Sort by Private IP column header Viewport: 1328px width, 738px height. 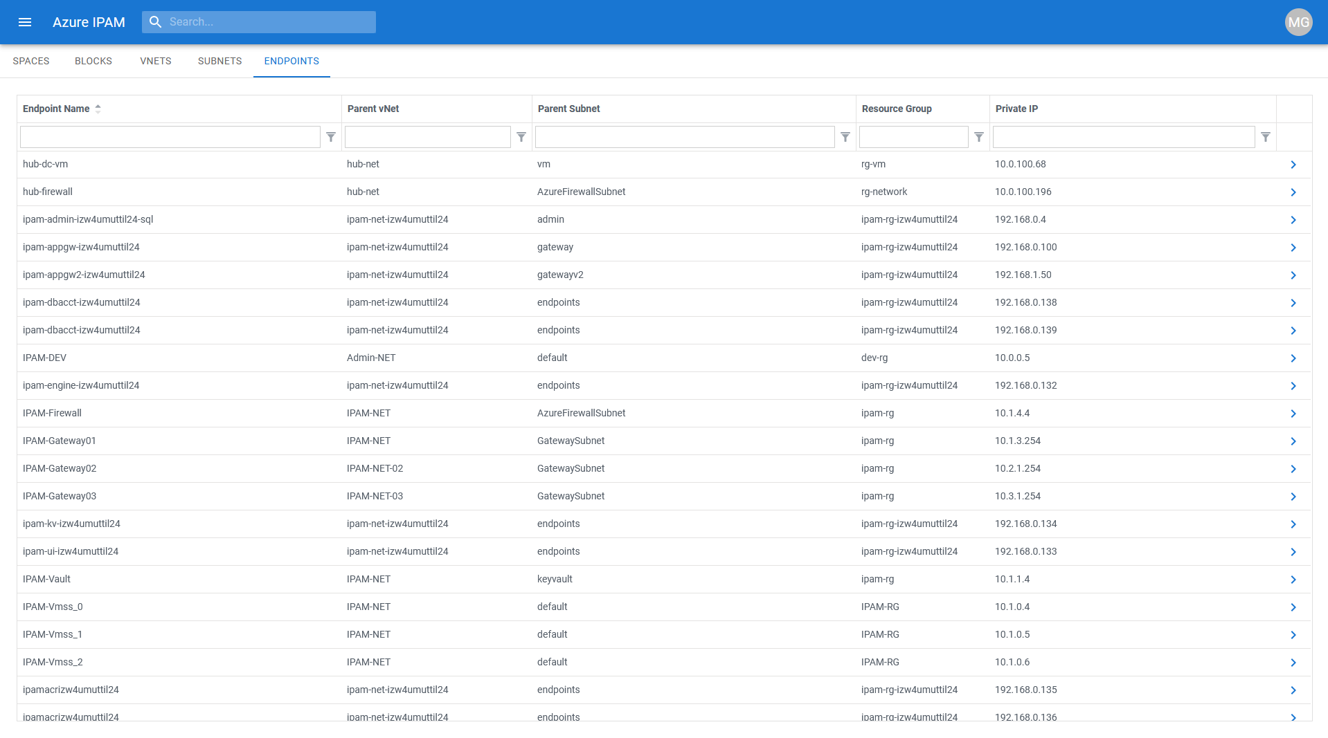(1016, 109)
